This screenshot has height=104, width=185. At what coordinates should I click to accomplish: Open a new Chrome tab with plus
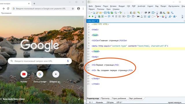34,3
